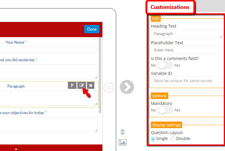Click the objectives for today text area
The height and width of the screenshot is (151, 225).
point(49,125)
